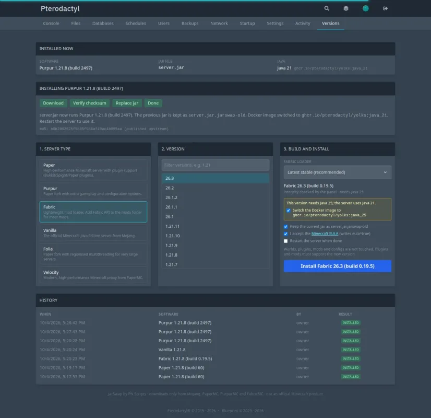The height and width of the screenshot is (418, 431).
Task: Select version 1.21.7 in the list
Action: [215, 264]
